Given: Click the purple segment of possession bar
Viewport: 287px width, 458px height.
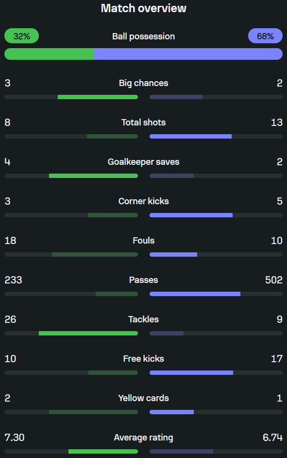Looking at the screenshot, I should pyautogui.click(x=188, y=54).
